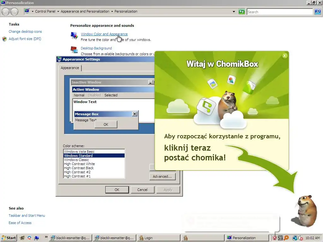Click the round red-blue Quick Launch icon
The width and height of the screenshot is (323, 242).
(29, 238)
